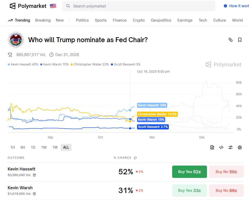Open the Crypto category tab
Viewport: 249px width, 200px height.
[x=139, y=20]
